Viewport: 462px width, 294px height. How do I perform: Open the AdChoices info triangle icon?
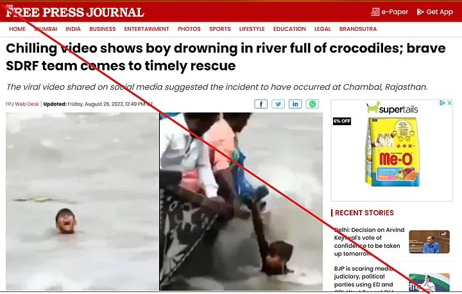pos(442,103)
